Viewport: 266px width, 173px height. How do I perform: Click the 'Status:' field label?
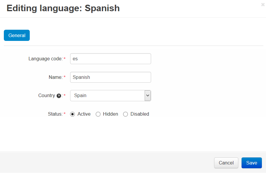tap(55, 114)
